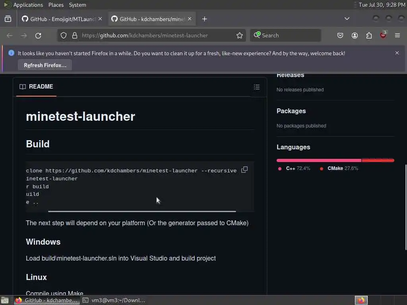
Task: Click the minetest-launcher README heading
Action: pyautogui.click(x=80, y=116)
